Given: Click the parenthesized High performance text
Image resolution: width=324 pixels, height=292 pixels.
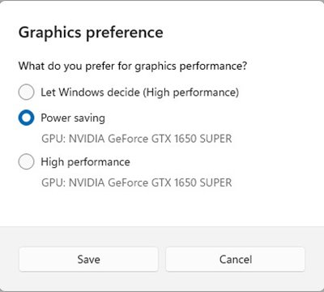Looking at the screenshot, I should tap(191, 92).
